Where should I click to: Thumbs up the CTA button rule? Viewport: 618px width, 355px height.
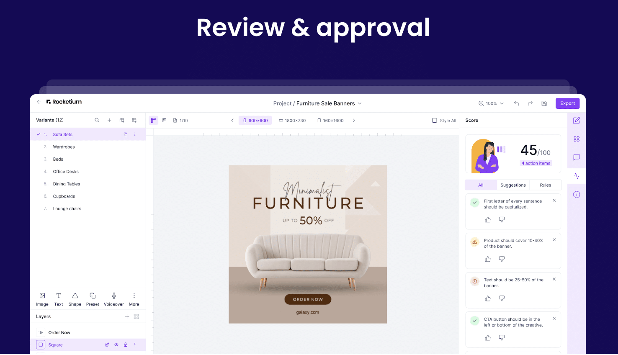pos(488,338)
